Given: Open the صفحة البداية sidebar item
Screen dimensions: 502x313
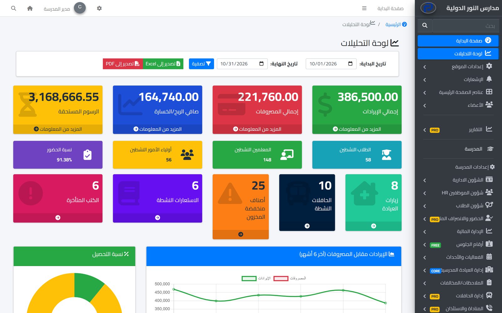Looking at the screenshot, I should [458, 41].
